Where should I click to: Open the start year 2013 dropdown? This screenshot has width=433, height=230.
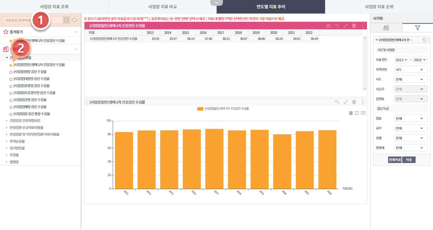(x=402, y=60)
